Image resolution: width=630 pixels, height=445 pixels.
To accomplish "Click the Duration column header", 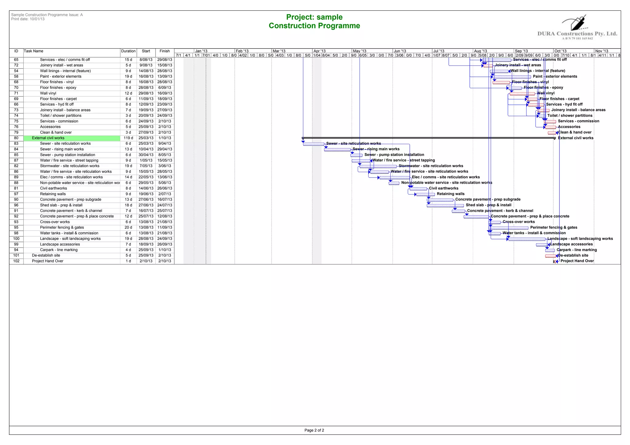I will [128, 51].
